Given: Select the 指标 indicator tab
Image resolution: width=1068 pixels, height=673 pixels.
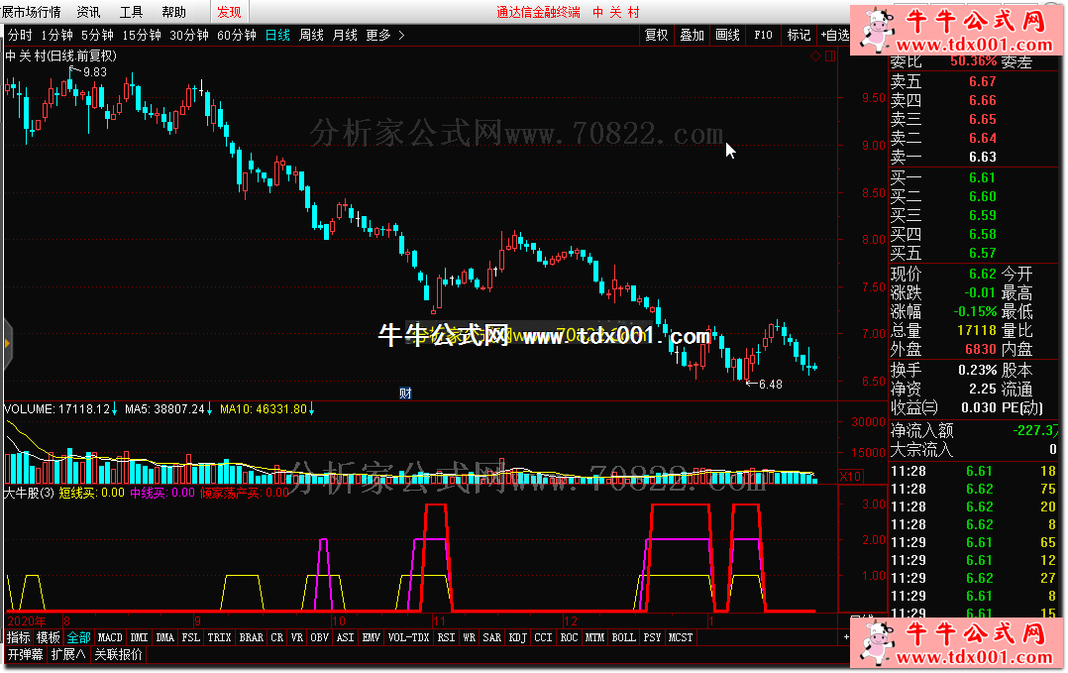Looking at the screenshot, I should [x=19, y=637].
